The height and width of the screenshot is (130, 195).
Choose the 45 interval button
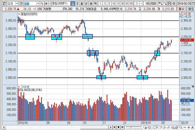(127, 4)
